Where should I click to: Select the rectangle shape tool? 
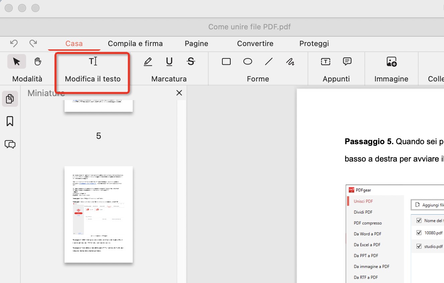226,62
